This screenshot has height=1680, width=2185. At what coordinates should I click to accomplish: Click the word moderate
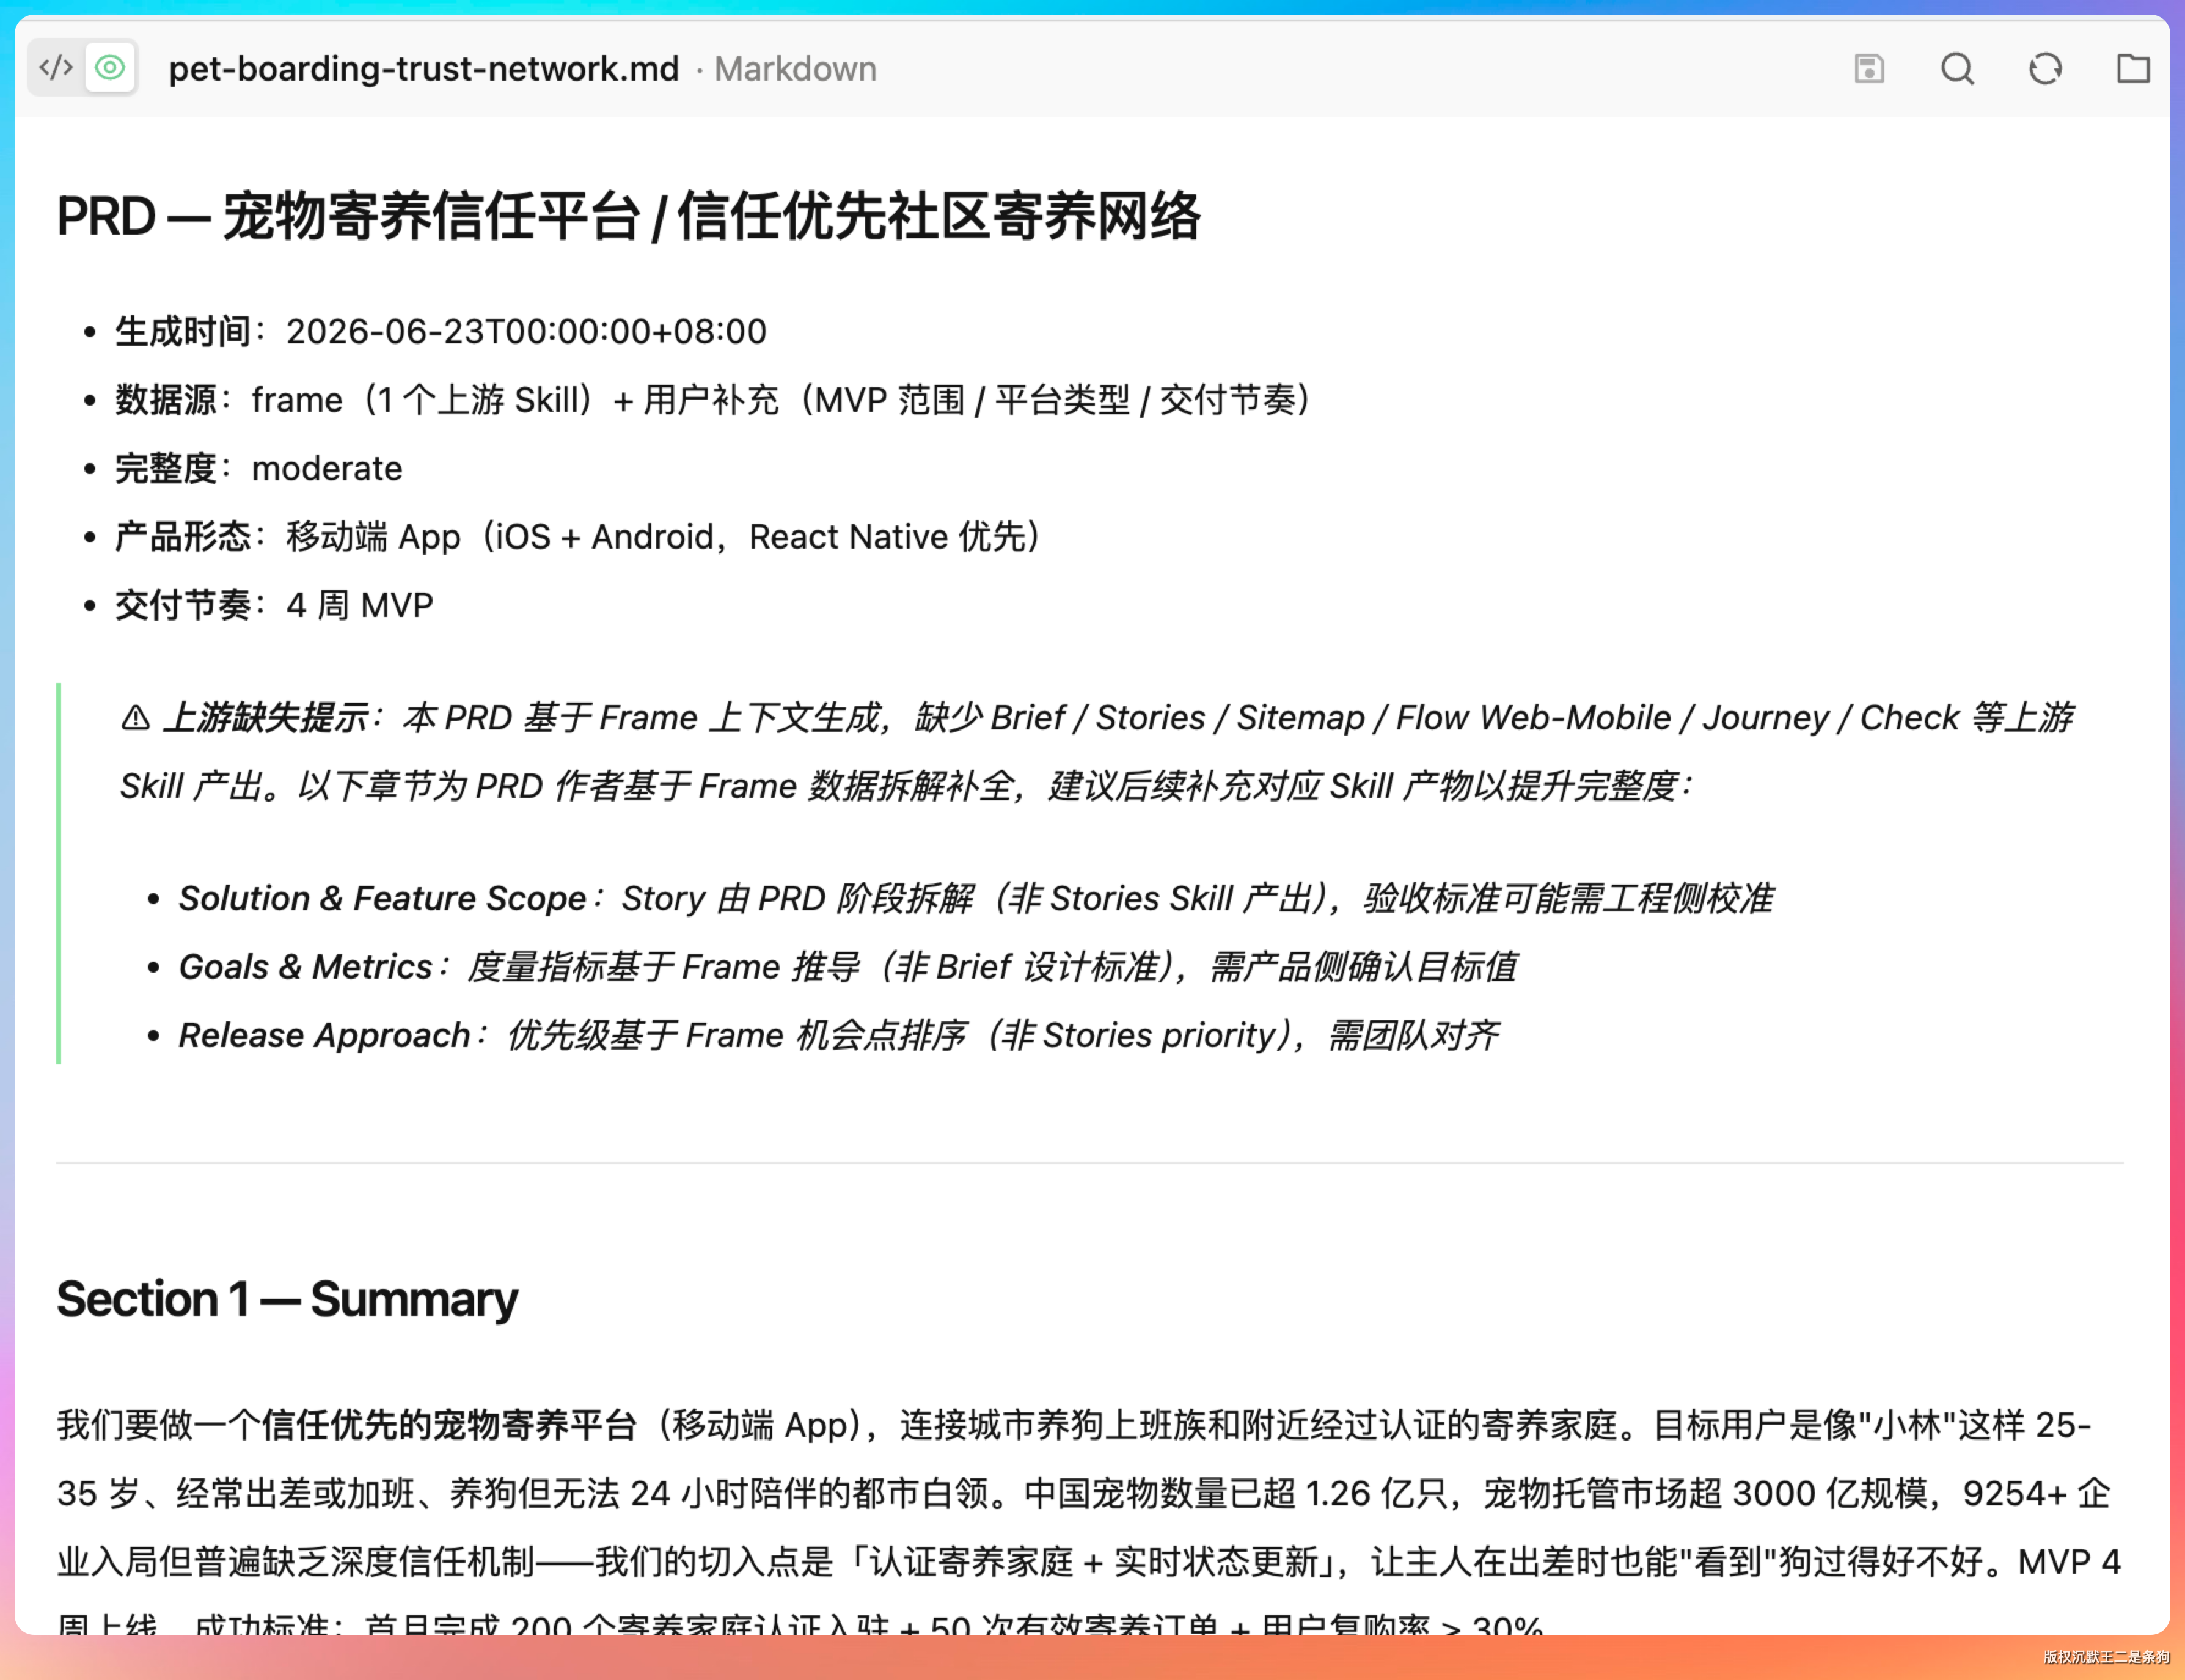327,468
